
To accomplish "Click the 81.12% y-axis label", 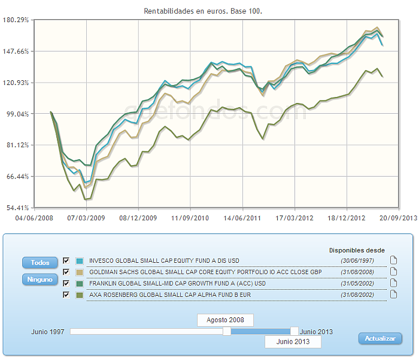I will click(17, 145).
